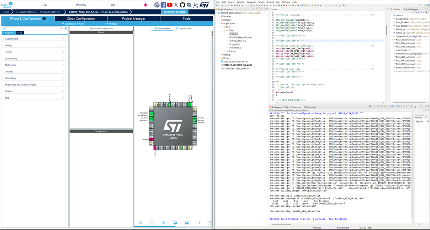Open the GitHub icon link in CubeMX
430x230 pixels.
(x=182, y=5)
